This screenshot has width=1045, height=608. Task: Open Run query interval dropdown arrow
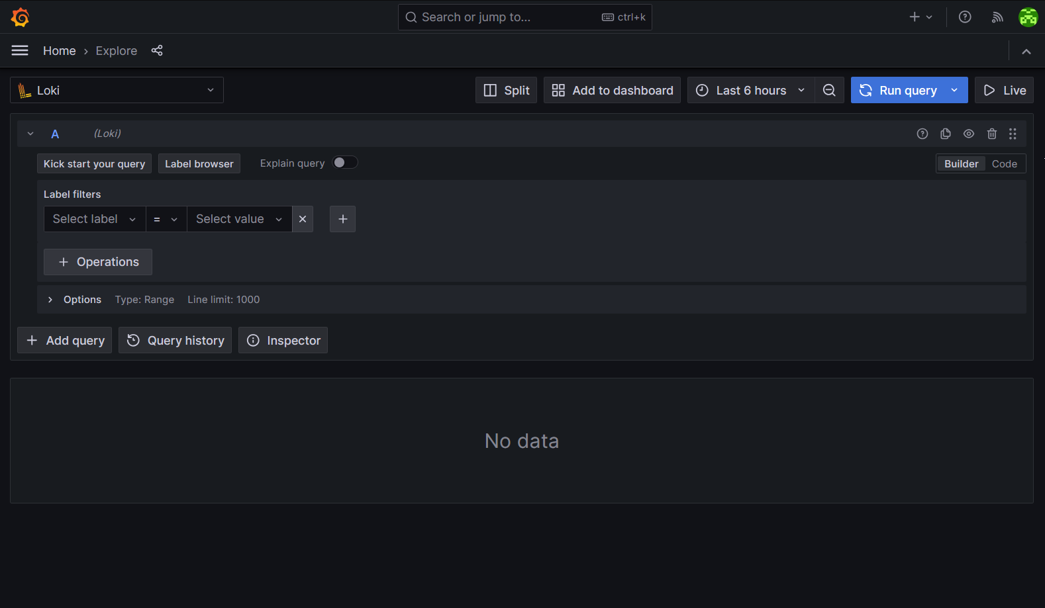[x=954, y=90]
